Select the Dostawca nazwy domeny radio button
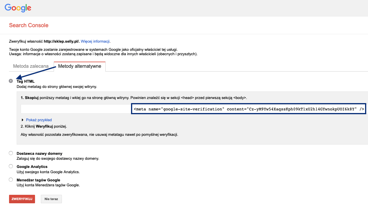 11,153
